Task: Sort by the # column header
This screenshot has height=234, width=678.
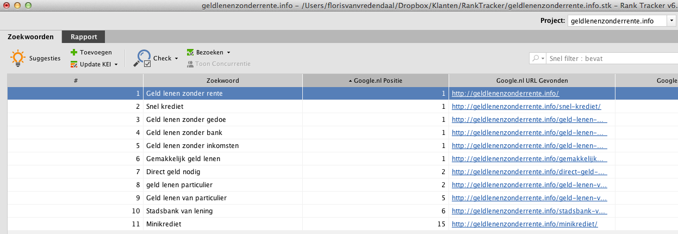Action: click(x=75, y=81)
